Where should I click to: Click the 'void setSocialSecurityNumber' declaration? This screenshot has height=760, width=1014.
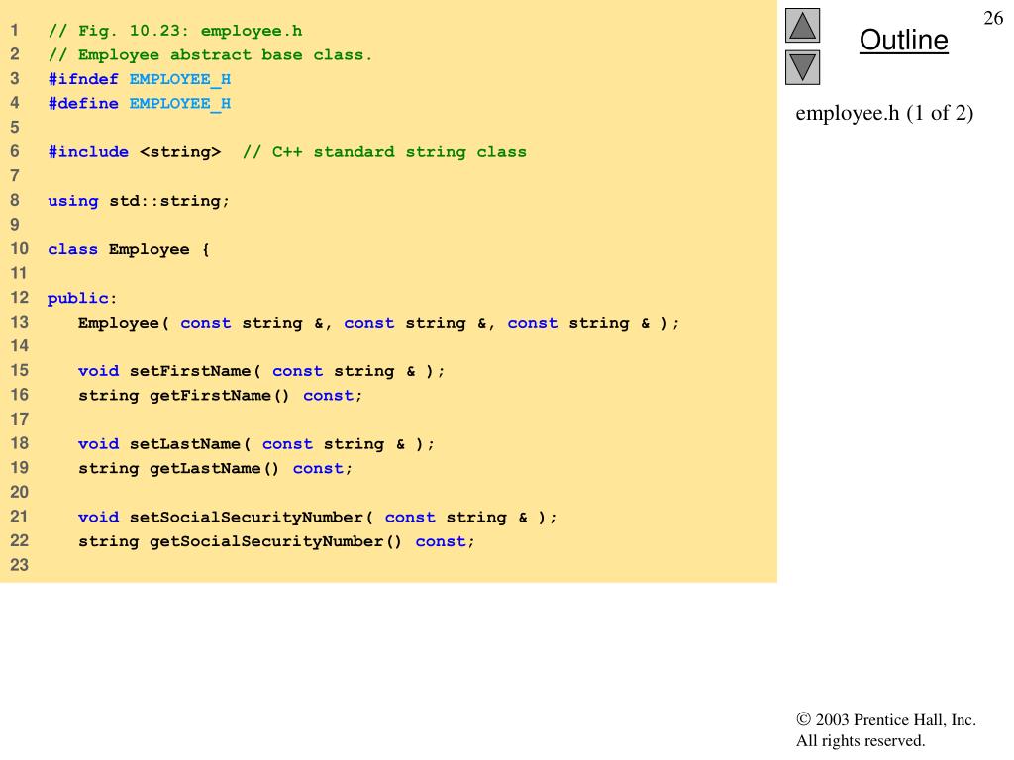pos(318,518)
